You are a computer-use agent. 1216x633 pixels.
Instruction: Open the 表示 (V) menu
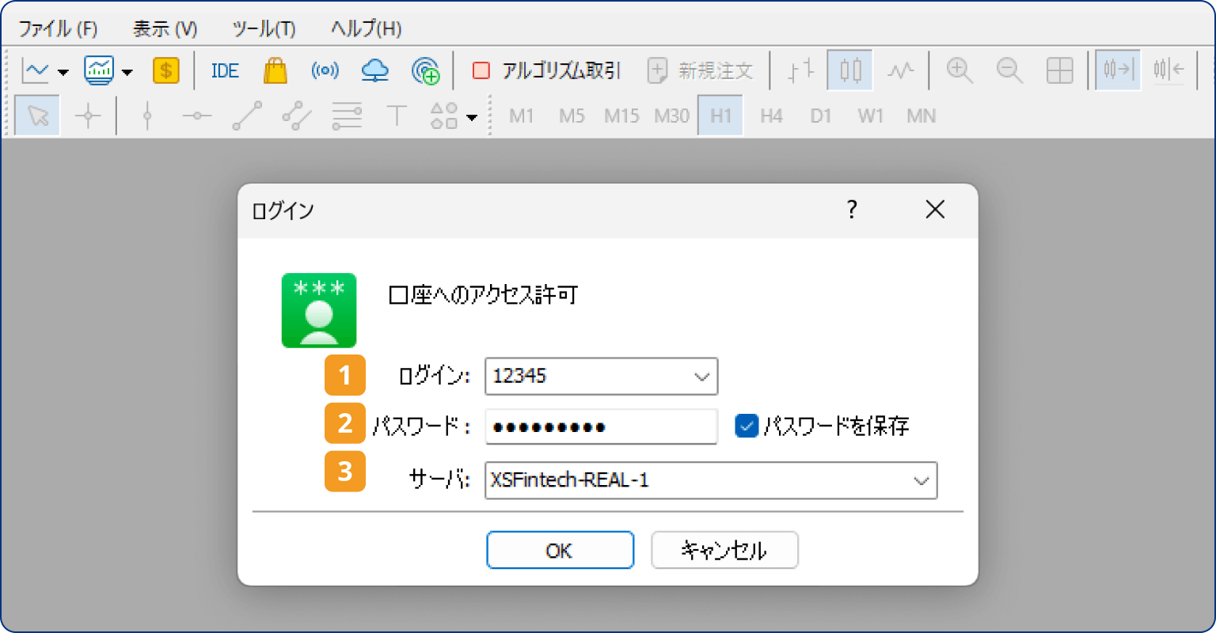[165, 29]
